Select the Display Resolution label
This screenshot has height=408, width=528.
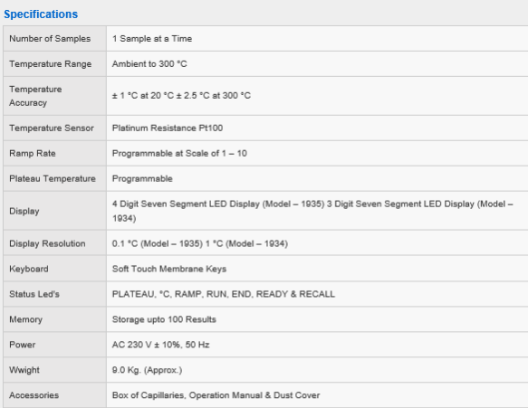47,243
